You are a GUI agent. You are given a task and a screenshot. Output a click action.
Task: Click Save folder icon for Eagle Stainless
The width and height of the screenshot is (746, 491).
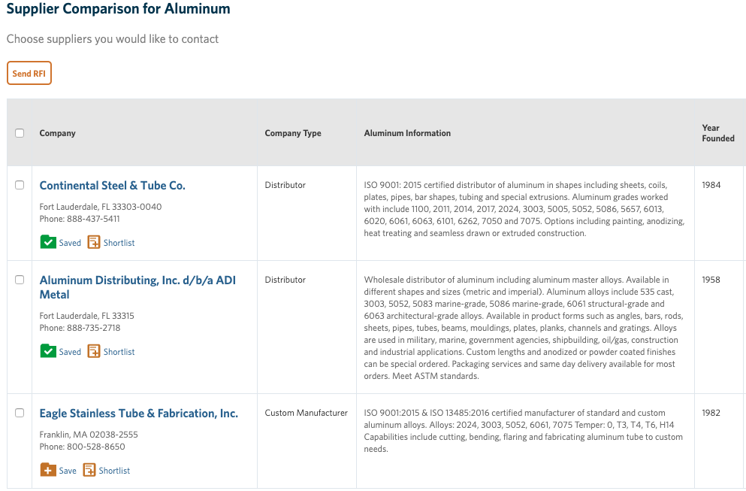(x=48, y=470)
